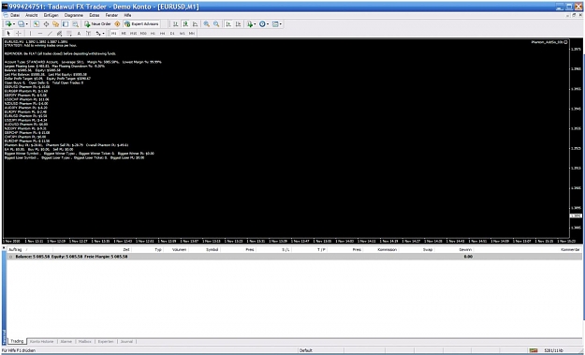Switch chart to M30 timeframe
585x355 pixels.
click(x=143, y=33)
